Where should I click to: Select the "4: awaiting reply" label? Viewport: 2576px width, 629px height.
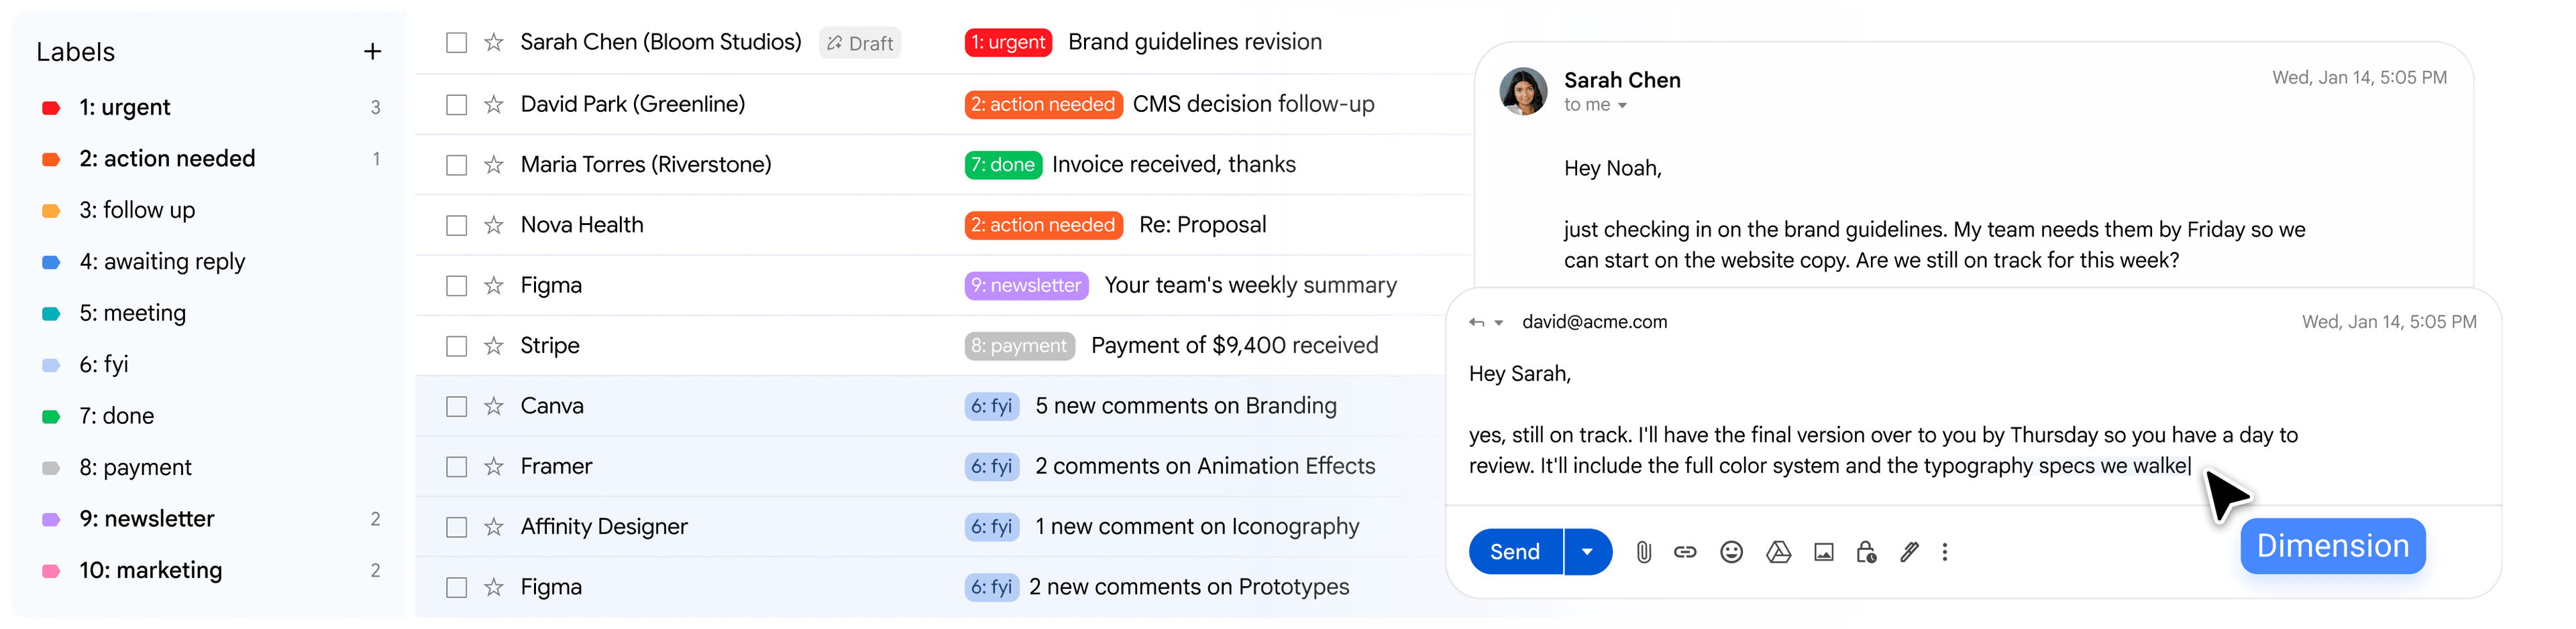tap(162, 262)
